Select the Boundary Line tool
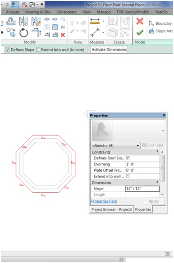Viewport: 174px width, 263px height. click(160, 23)
